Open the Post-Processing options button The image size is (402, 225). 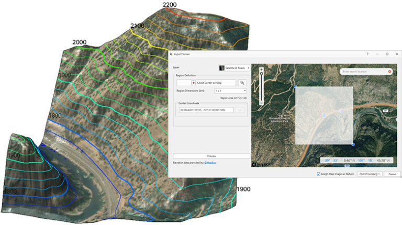370,174
